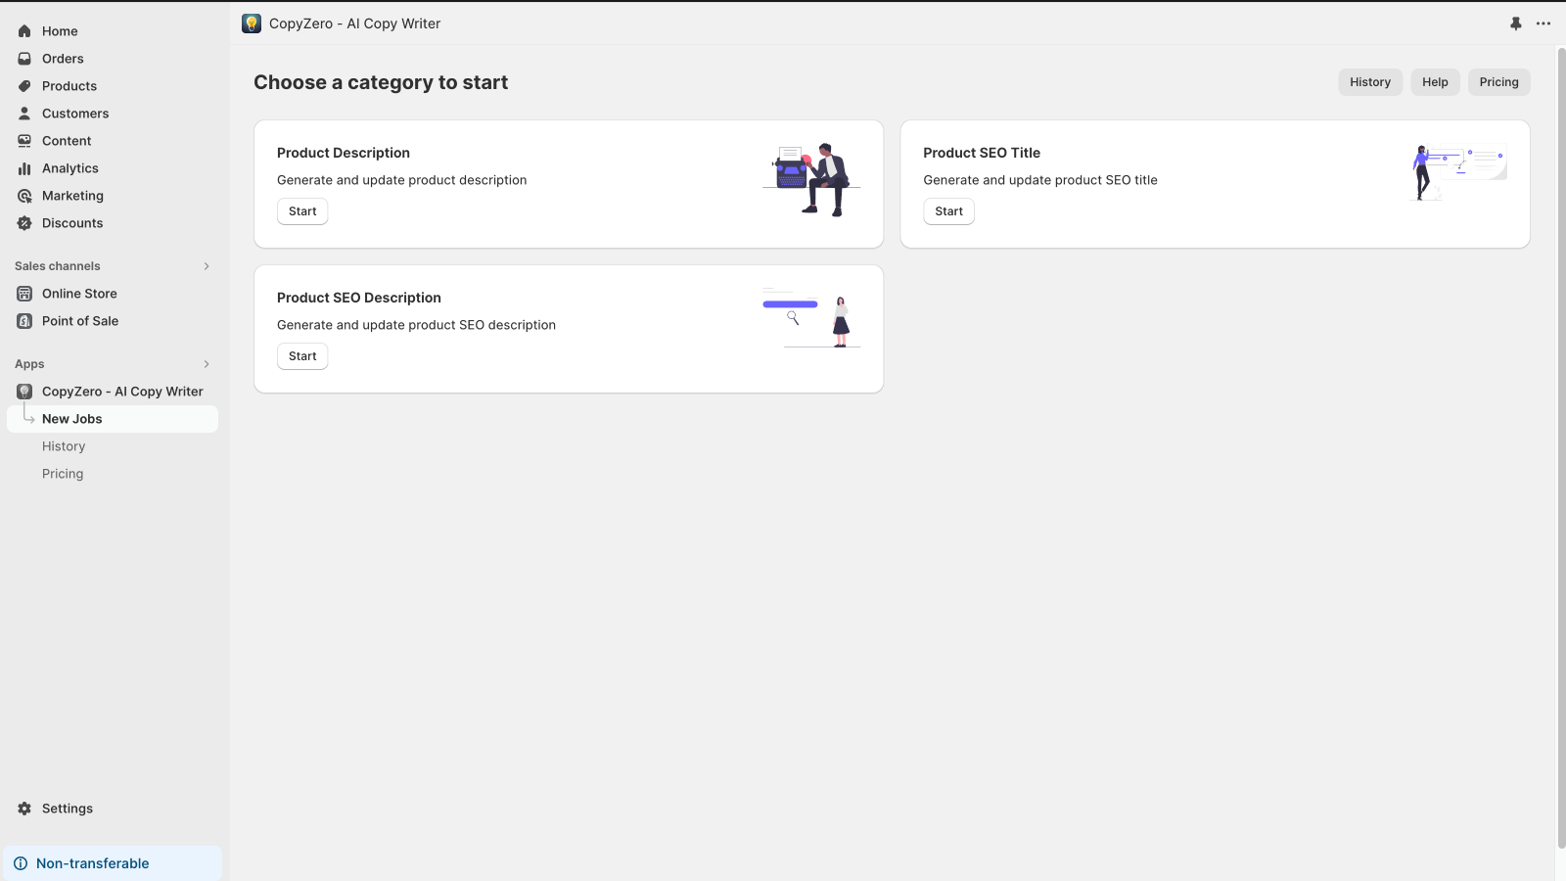
Task: Select New Jobs under CopyZero
Action: [x=72, y=418]
